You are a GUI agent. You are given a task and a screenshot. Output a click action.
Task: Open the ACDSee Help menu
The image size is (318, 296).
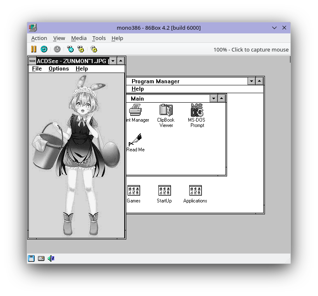[82, 69]
